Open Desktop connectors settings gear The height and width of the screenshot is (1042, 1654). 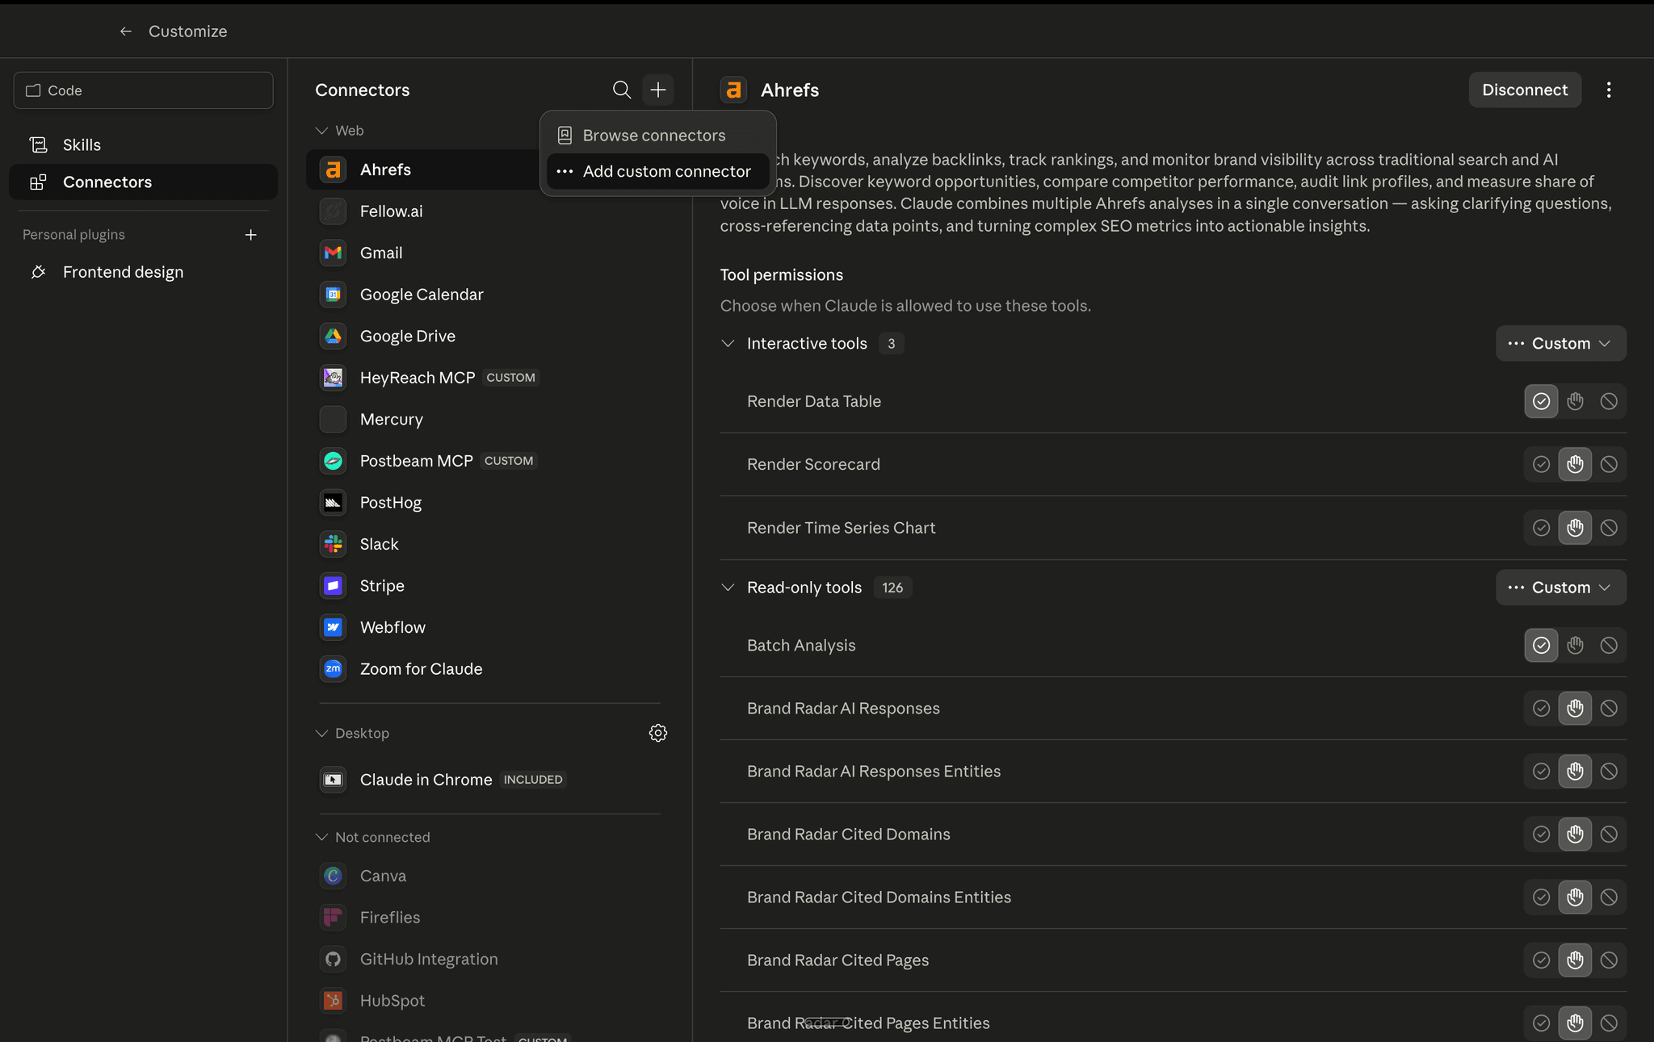(658, 733)
